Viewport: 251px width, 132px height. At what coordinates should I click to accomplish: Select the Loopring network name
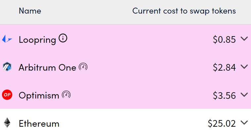[37, 39]
